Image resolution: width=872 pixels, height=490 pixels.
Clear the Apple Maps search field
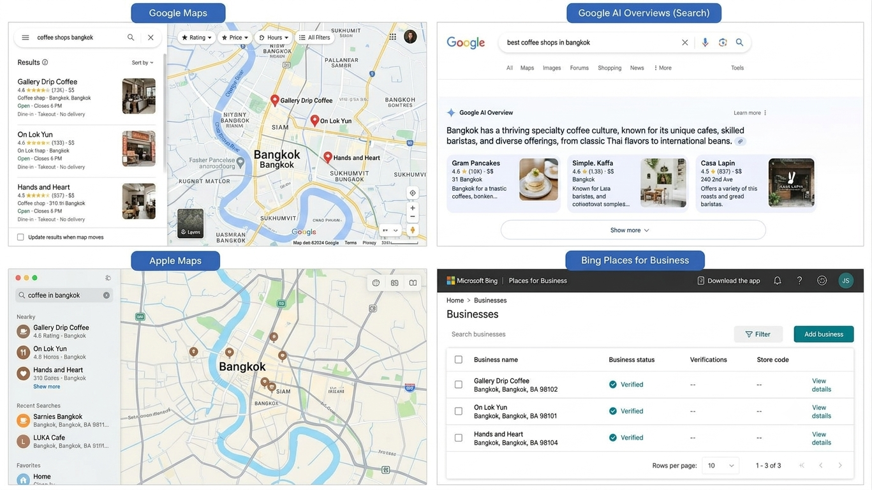point(107,295)
